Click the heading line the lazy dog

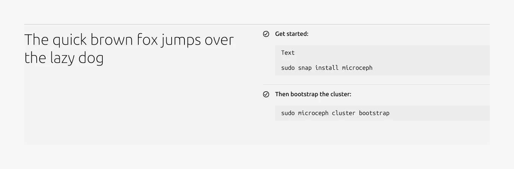pyautogui.click(x=64, y=58)
